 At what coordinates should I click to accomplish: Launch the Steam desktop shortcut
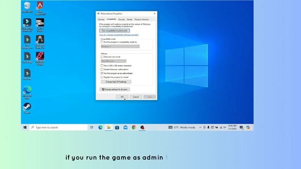[27, 108]
